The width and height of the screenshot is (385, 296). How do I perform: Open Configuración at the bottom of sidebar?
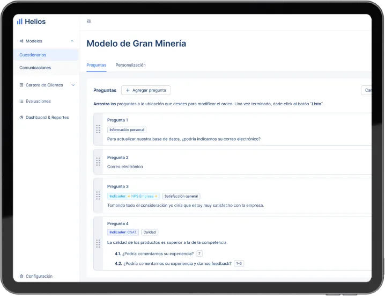point(39,276)
